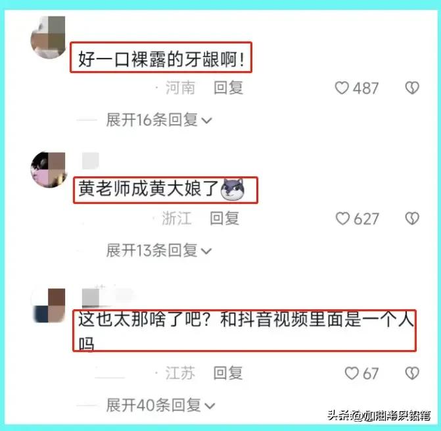Reply to the 河南 user's comment
This screenshot has height=431, width=441.
pos(228,88)
